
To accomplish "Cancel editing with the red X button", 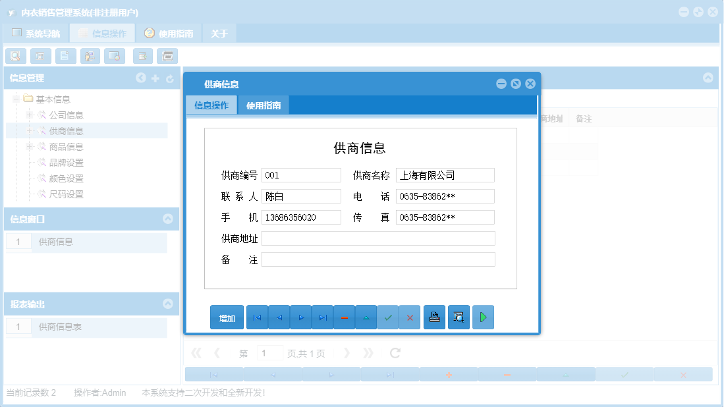I will pyautogui.click(x=410, y=317).
